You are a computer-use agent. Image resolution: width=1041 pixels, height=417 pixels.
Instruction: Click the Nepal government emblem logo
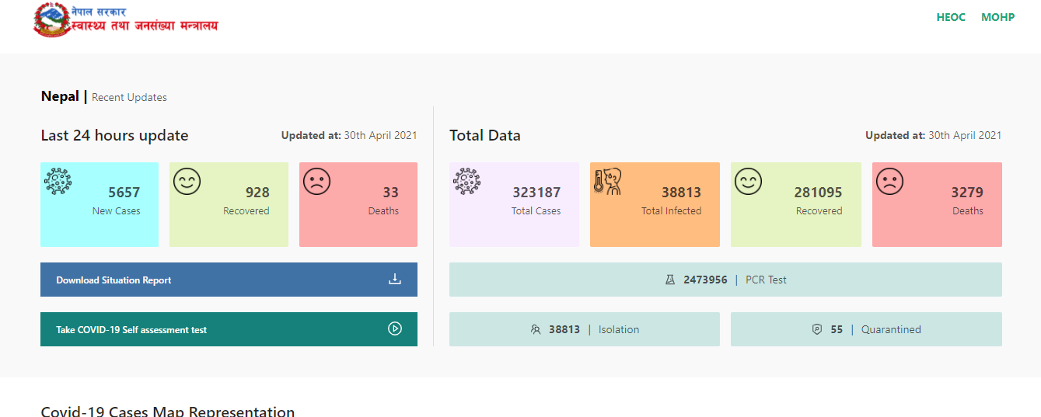coord(51,20)
